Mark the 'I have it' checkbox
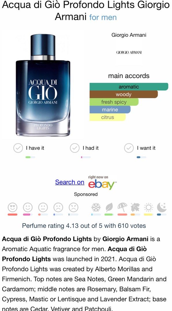 coord(18,148)
